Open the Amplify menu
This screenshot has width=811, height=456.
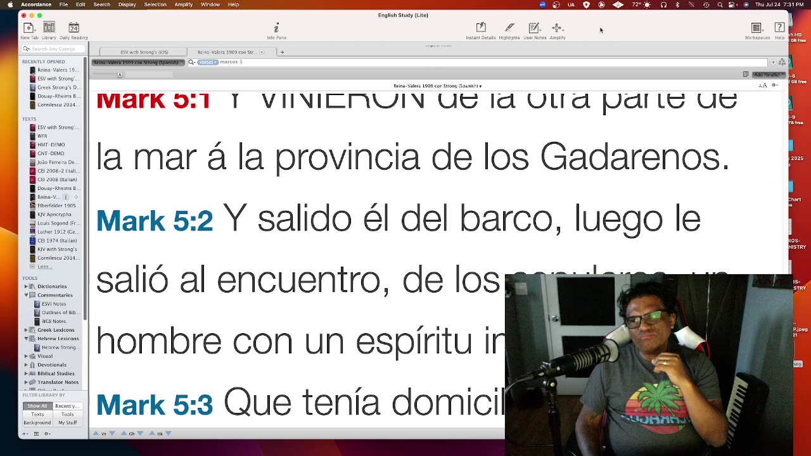tap(184, 4)
